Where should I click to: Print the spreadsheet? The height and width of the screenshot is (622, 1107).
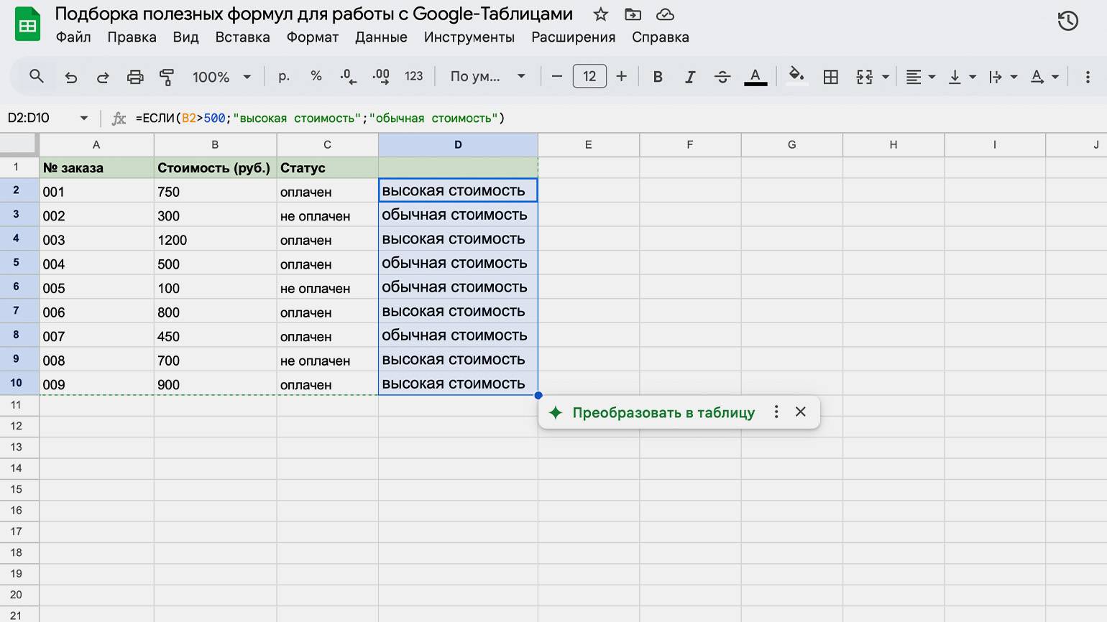pos(135,77)
